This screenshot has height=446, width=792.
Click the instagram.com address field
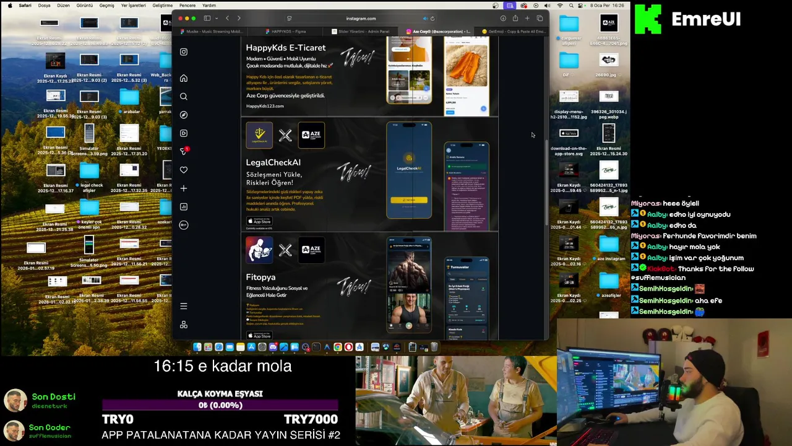(x=361, y=18)
